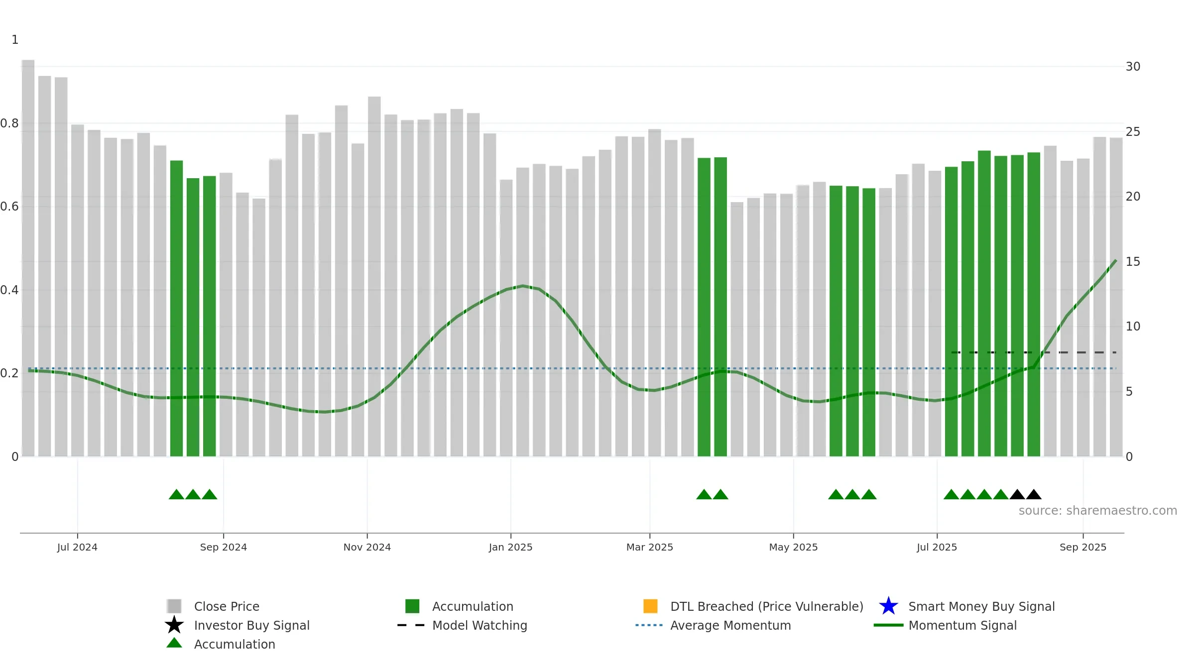Screen dimensions: 1195x672
Task: Click the gray Close Price legend square
Action: (174, 606)
